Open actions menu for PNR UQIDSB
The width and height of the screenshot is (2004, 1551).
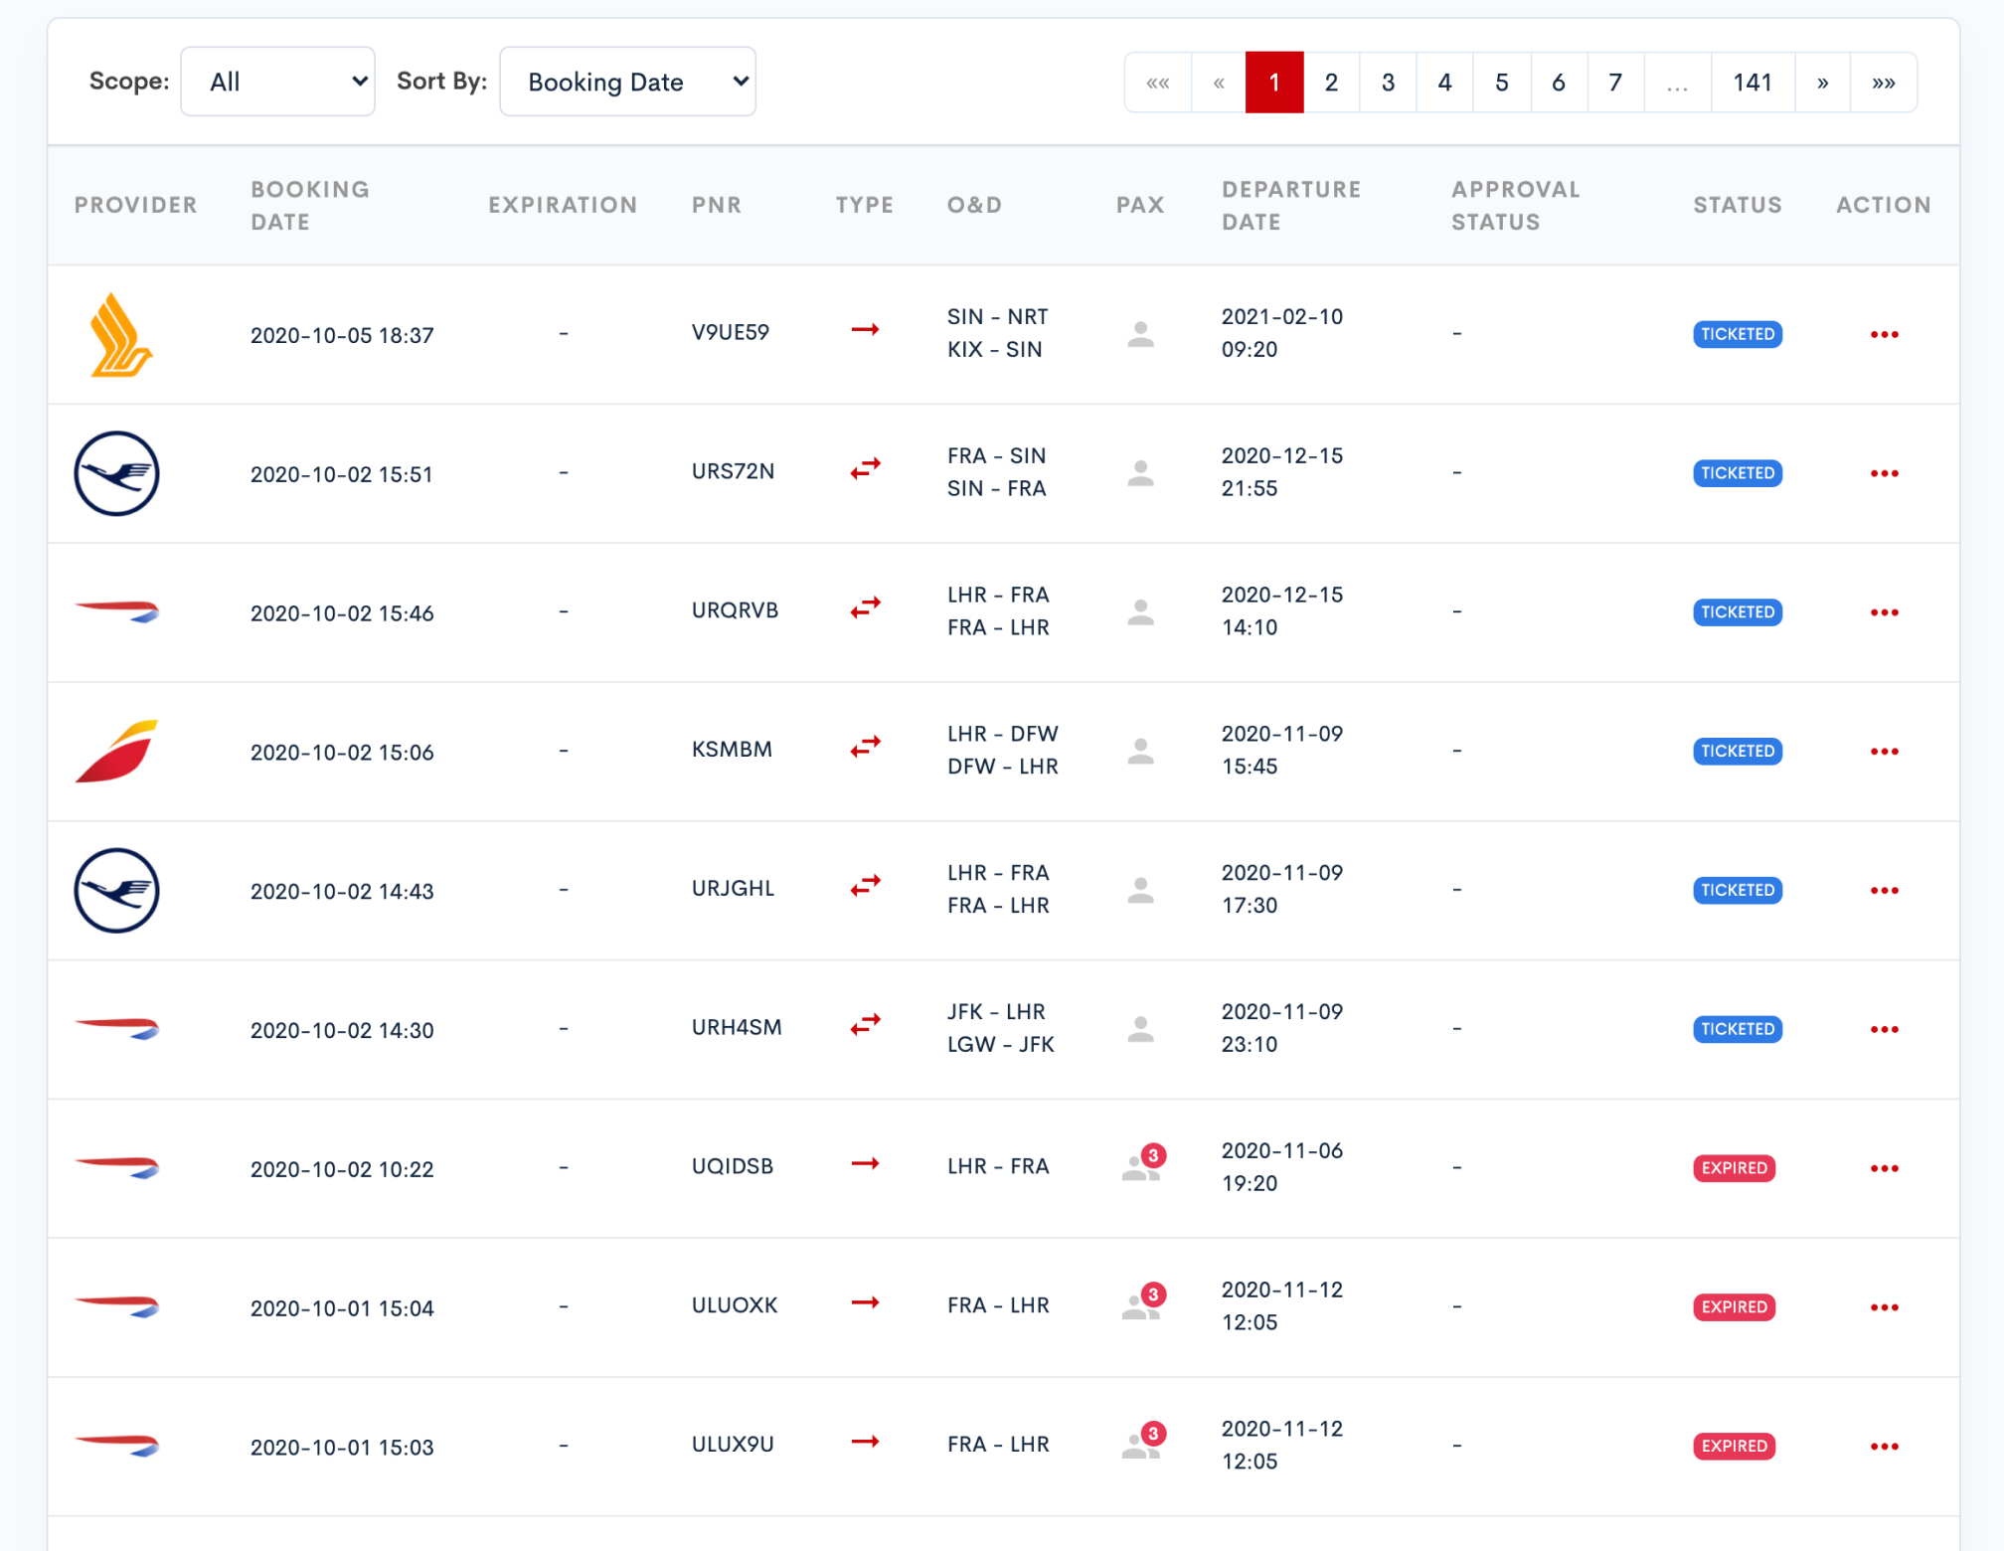[1884, 1168]
